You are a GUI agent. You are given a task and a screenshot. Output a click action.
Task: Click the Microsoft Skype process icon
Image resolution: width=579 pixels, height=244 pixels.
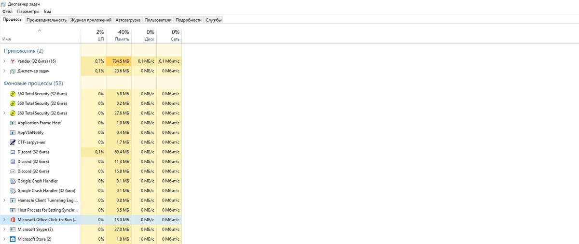pos(13,229)
